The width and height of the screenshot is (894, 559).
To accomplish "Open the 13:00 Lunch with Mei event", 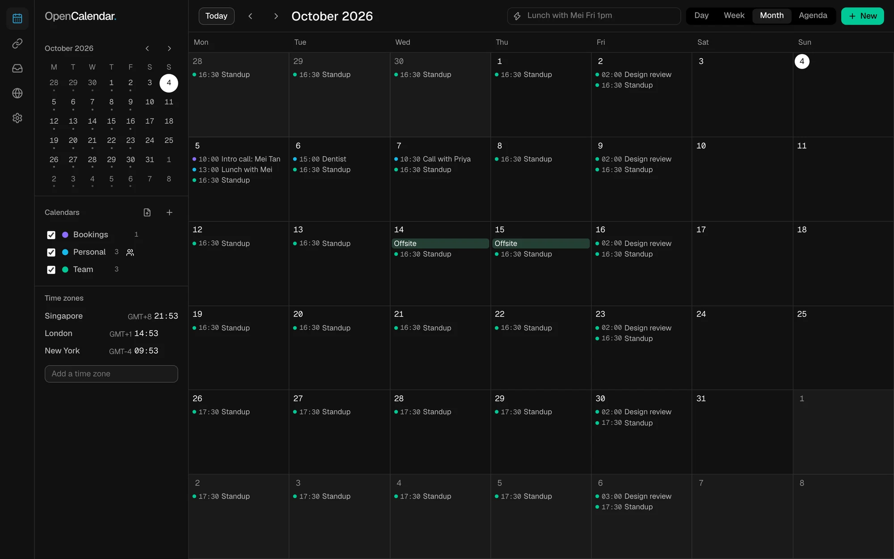I will 239,170.
